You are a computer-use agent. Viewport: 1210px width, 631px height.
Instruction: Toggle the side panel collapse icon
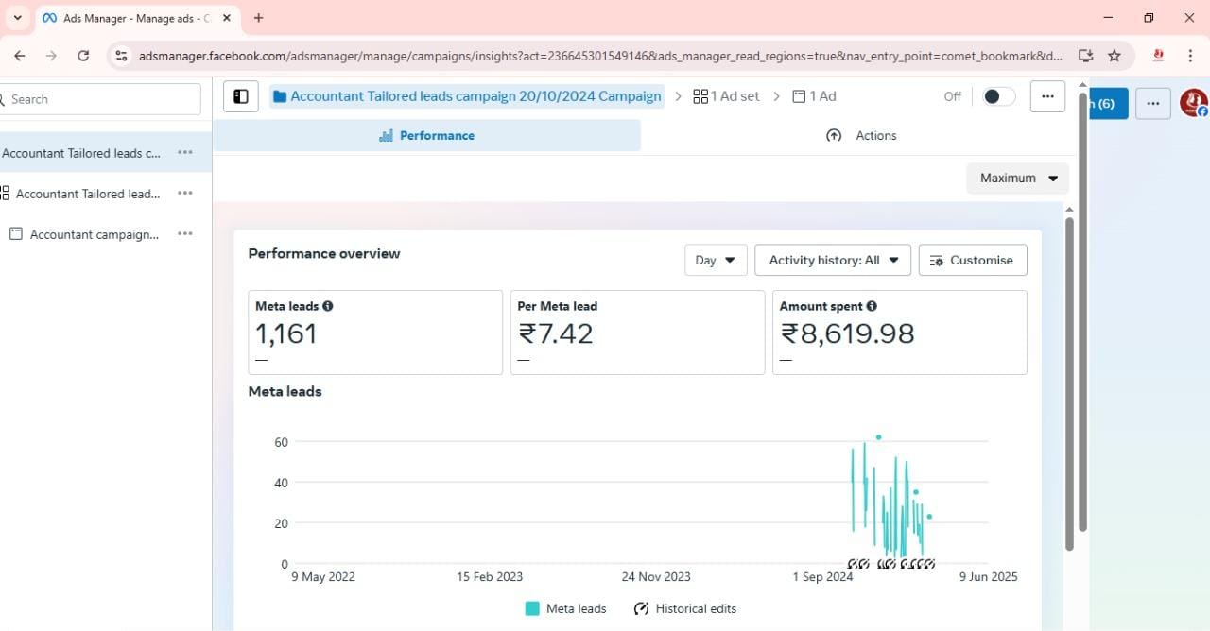tap(241, 96)
